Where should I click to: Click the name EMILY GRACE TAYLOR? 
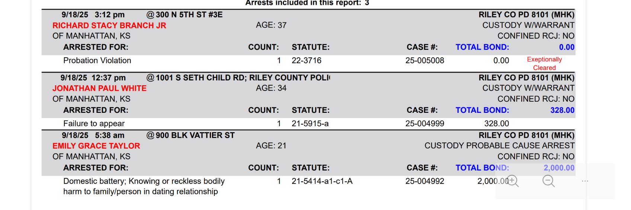[x=96, y=146]
